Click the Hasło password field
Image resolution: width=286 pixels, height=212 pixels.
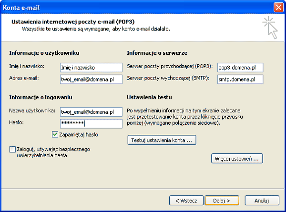point(91,123)
